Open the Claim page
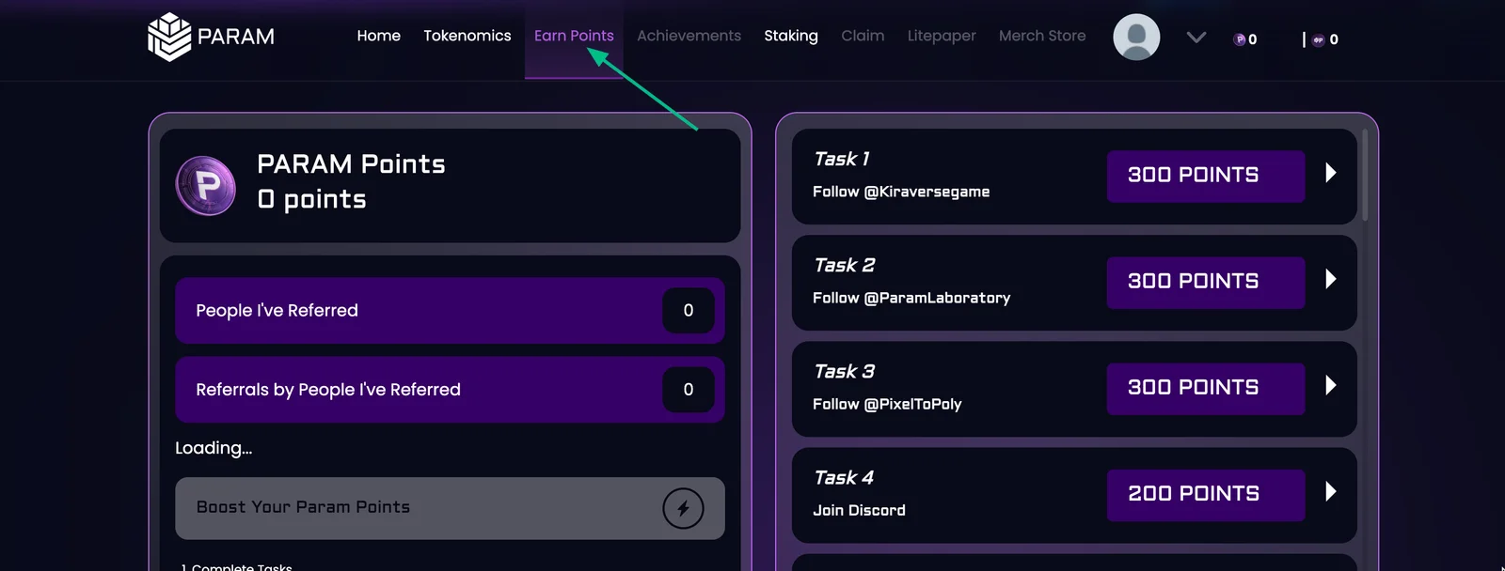 [863, 36]
